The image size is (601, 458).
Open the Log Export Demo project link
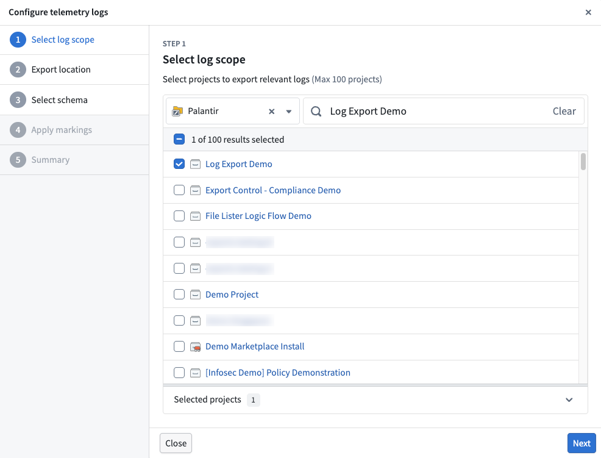[x=239, y=164]
